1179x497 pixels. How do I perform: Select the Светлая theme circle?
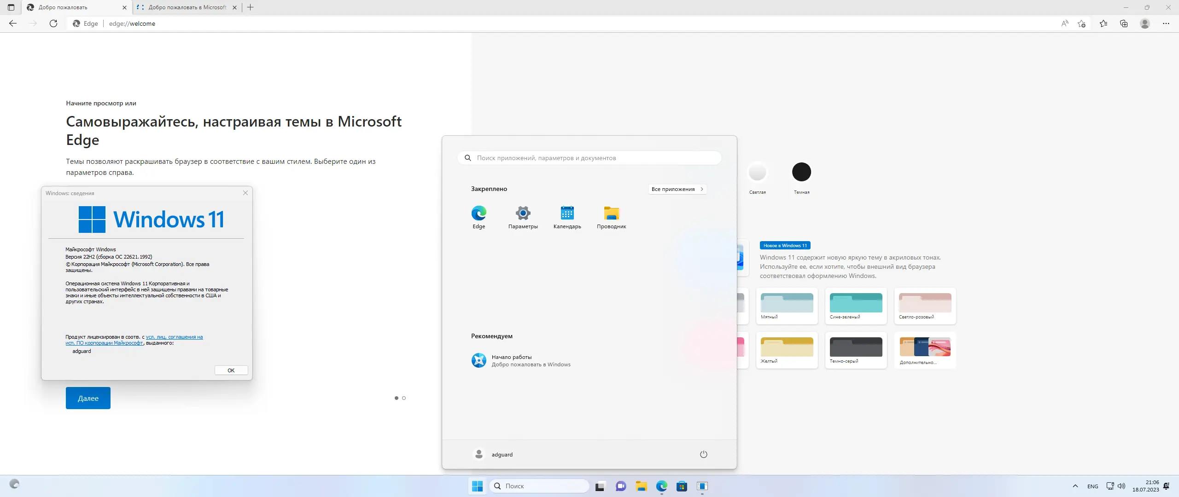[x=757, y=172]
